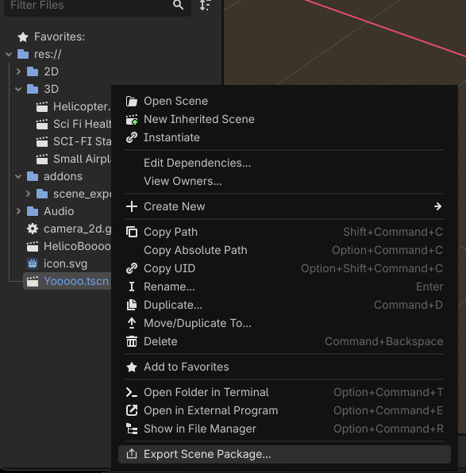Click the New Inherited Scene icon
Screen dimensions: 466x473
pyautogui.click(x=132, y=120)
